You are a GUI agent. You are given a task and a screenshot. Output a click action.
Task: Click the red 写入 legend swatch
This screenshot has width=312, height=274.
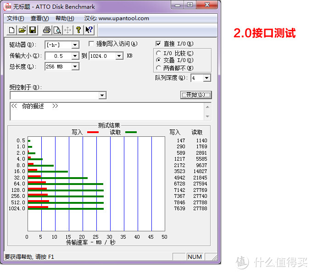click(93, 132)
